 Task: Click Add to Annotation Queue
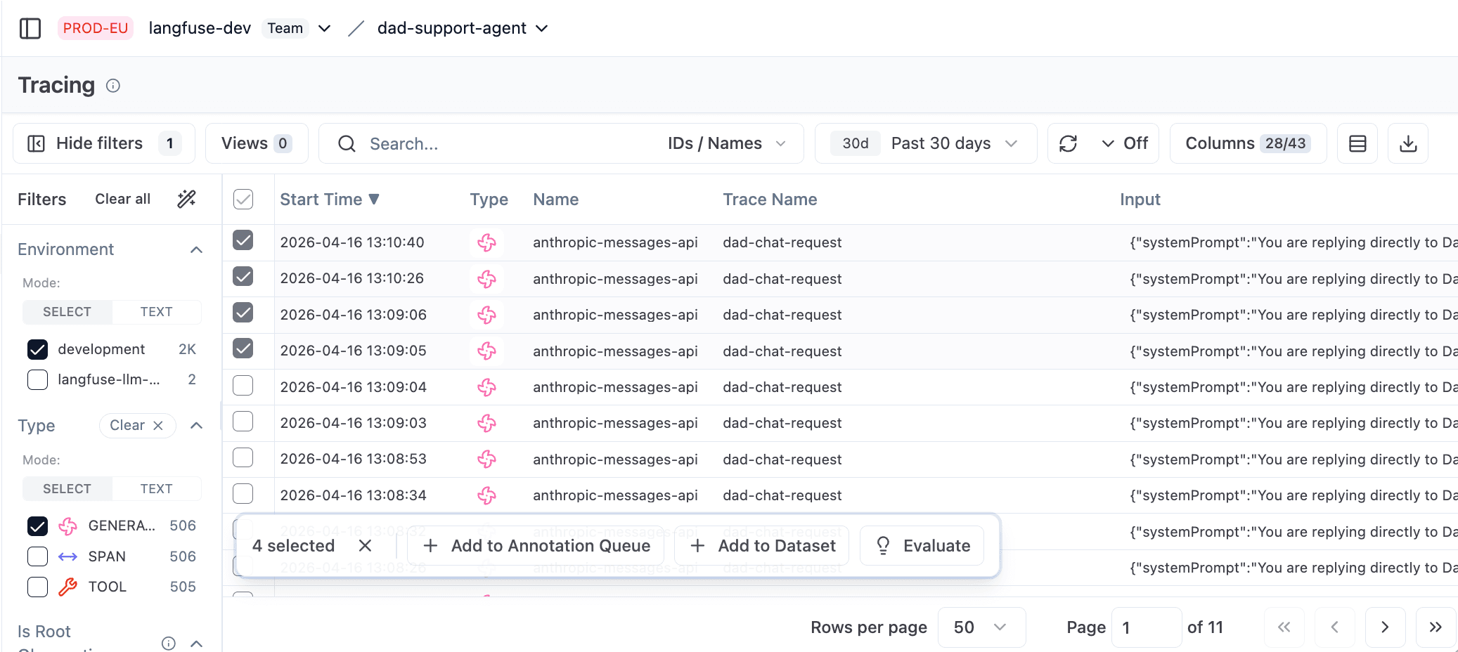(537, 546)
